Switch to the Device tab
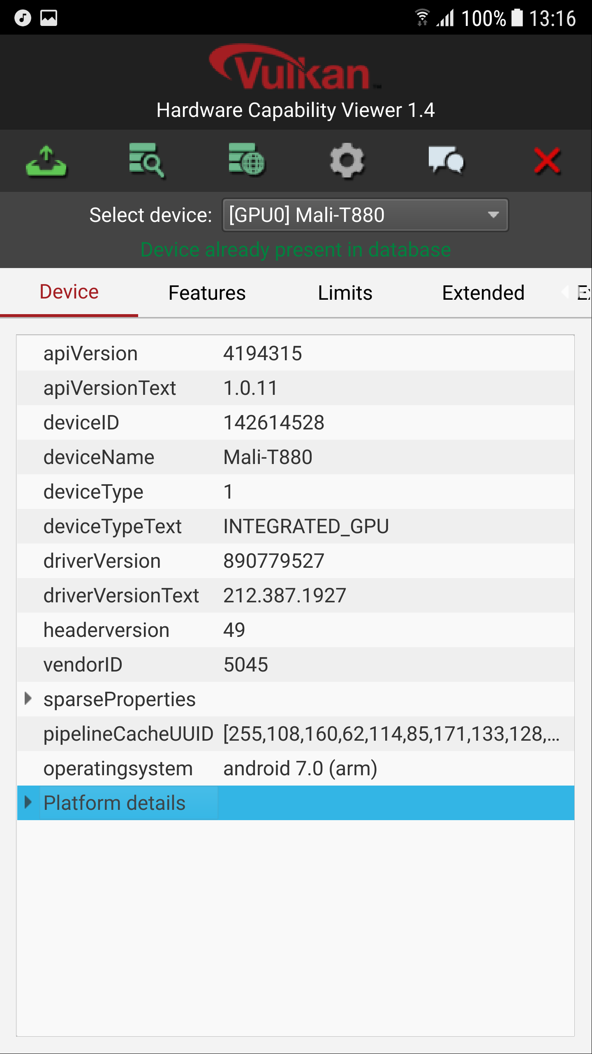This screenshot has height=1054, width=592. (x=69, y=292)
